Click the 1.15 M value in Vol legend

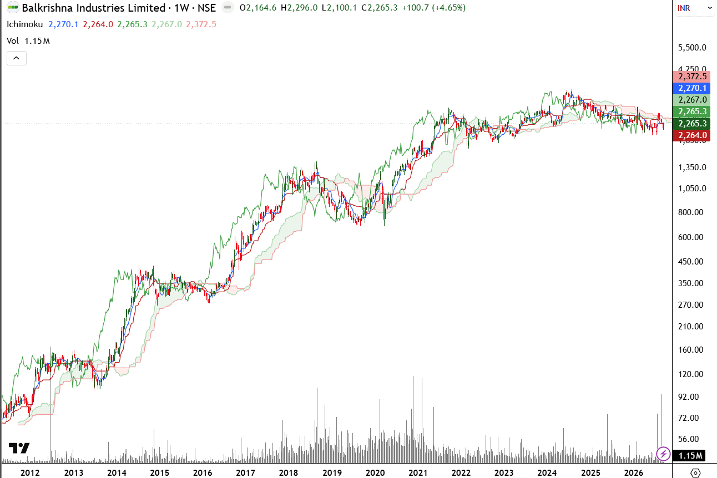pos(38,40)
